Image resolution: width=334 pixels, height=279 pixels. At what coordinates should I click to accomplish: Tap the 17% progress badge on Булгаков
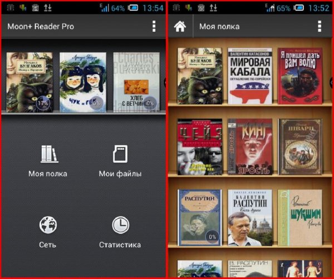coord(43,104)
